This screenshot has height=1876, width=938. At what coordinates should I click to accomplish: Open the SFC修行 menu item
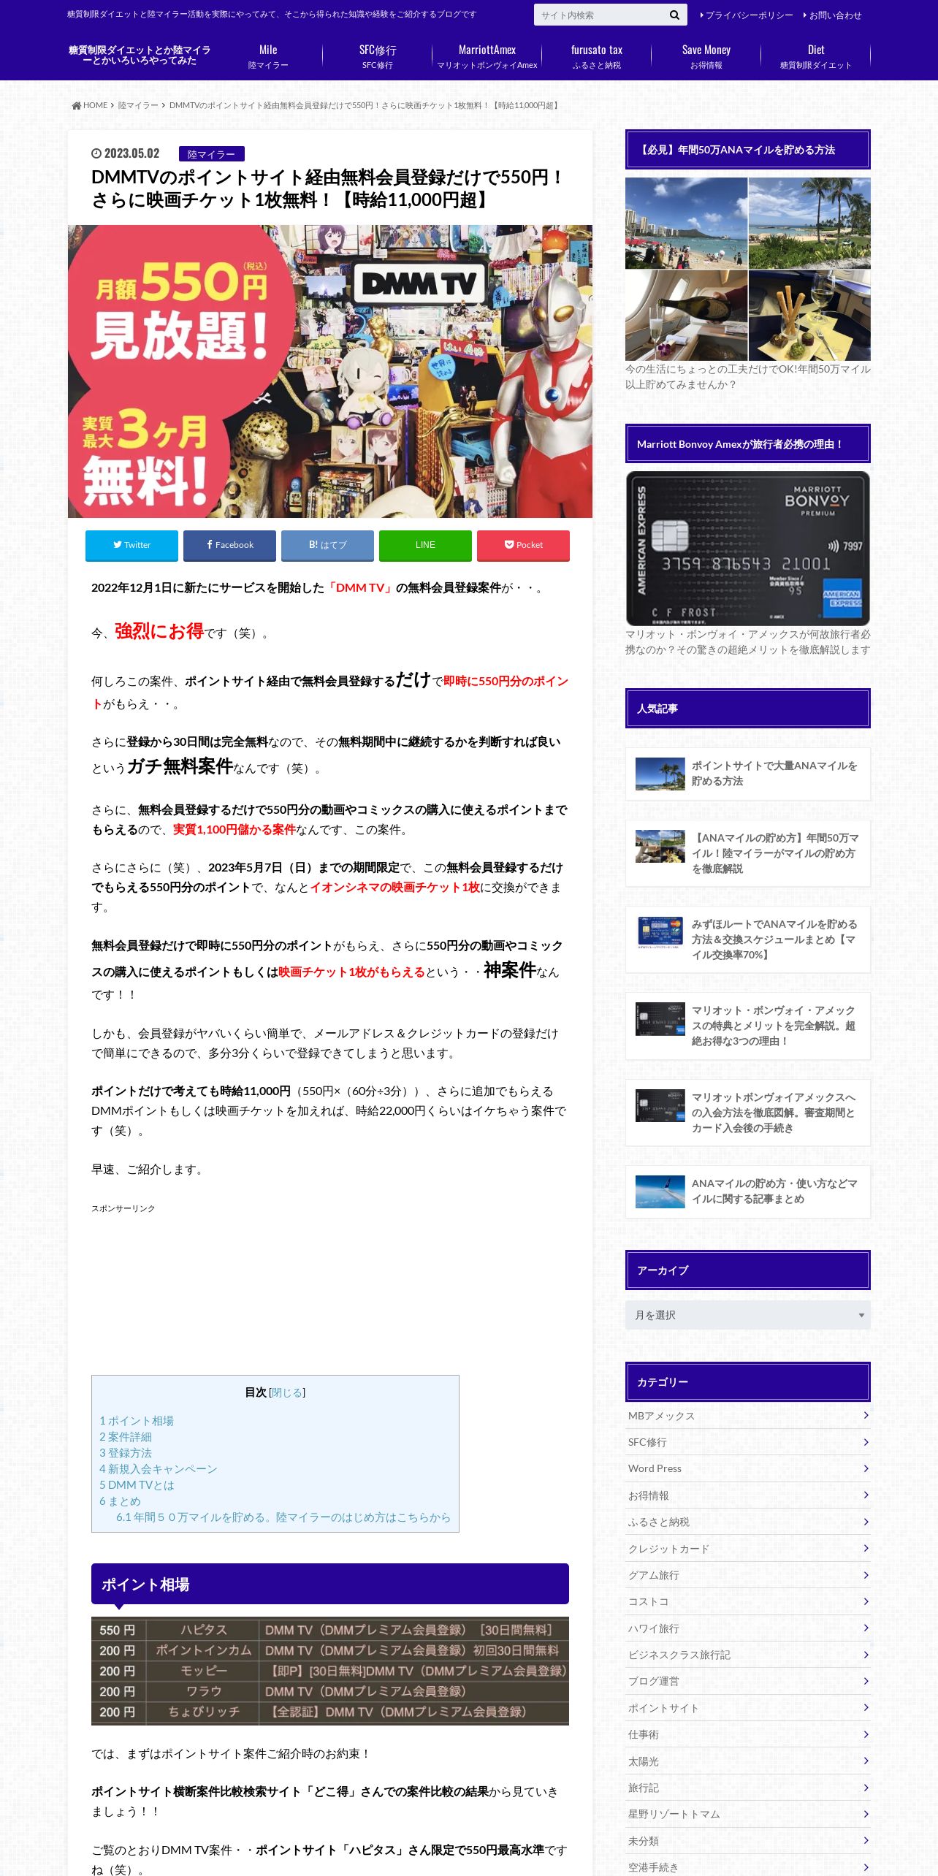[x=378, y=56]
